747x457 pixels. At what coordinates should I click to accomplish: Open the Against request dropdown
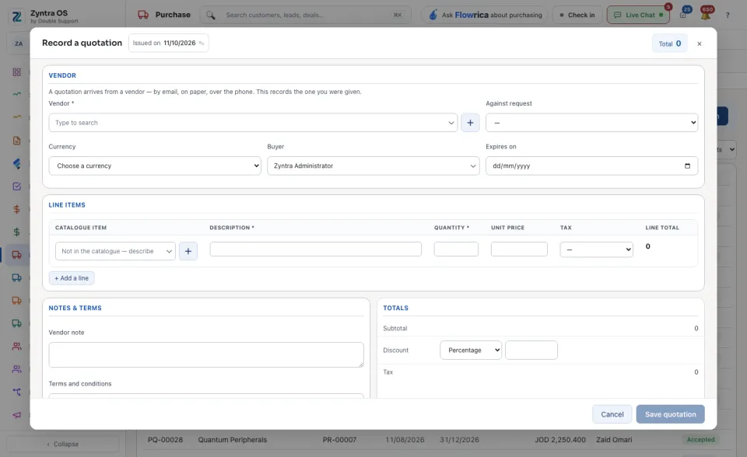click(x=591, y=123)
